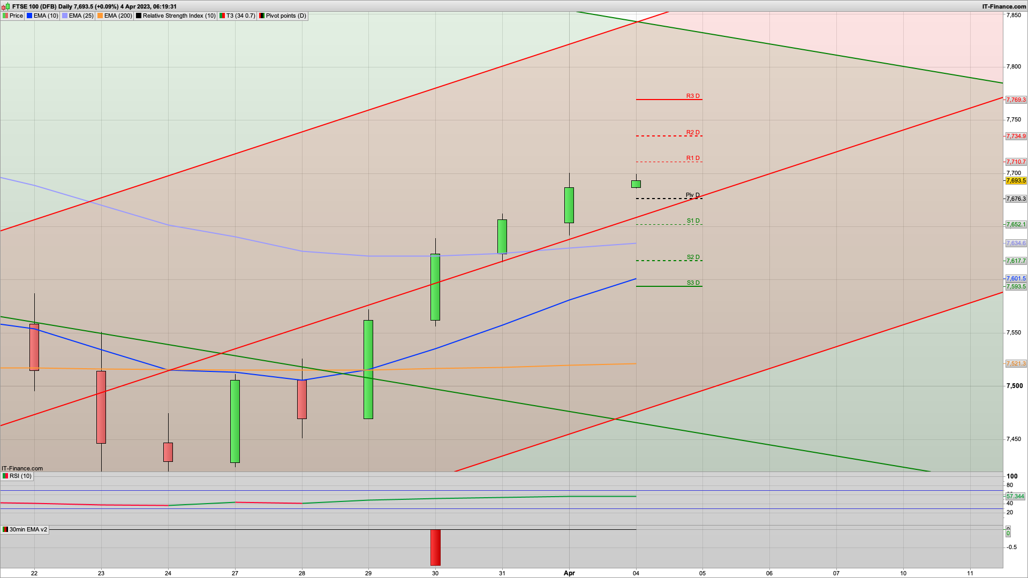
Task: Click the red histogram bar on 30
Action: coord(435,547)
